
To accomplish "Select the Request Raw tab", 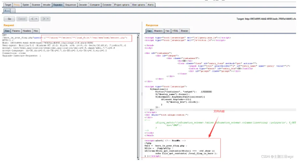I will [x=7, y=31].
